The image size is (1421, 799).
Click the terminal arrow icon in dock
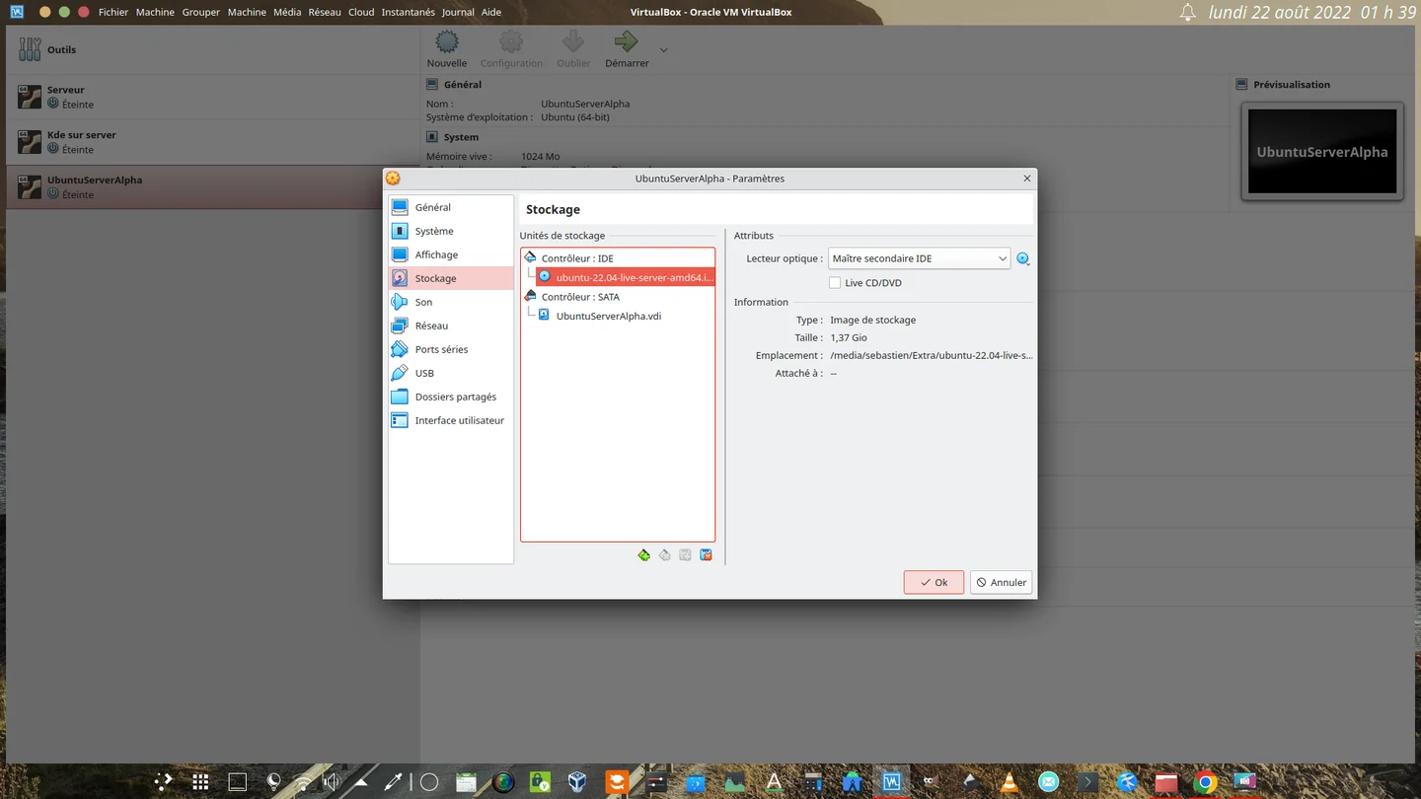tap(1087, 782)
